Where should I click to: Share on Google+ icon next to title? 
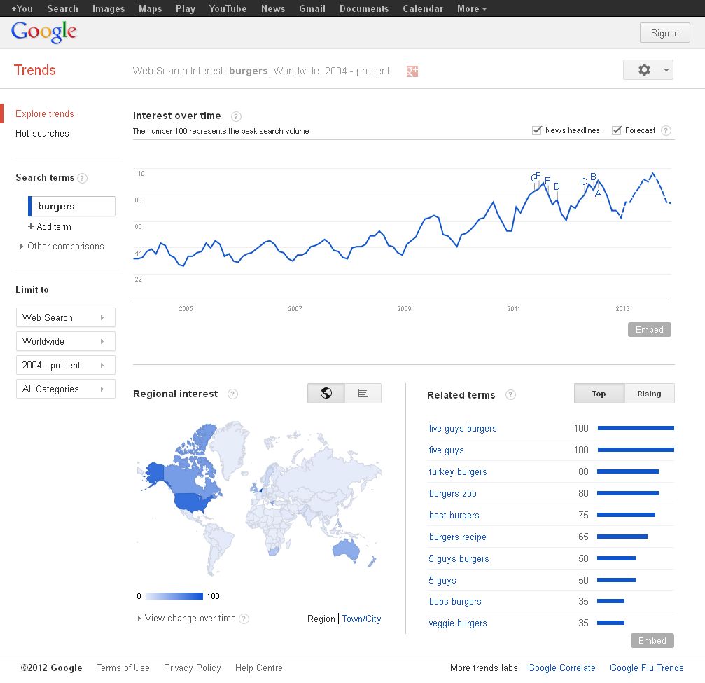click(412, 71)
